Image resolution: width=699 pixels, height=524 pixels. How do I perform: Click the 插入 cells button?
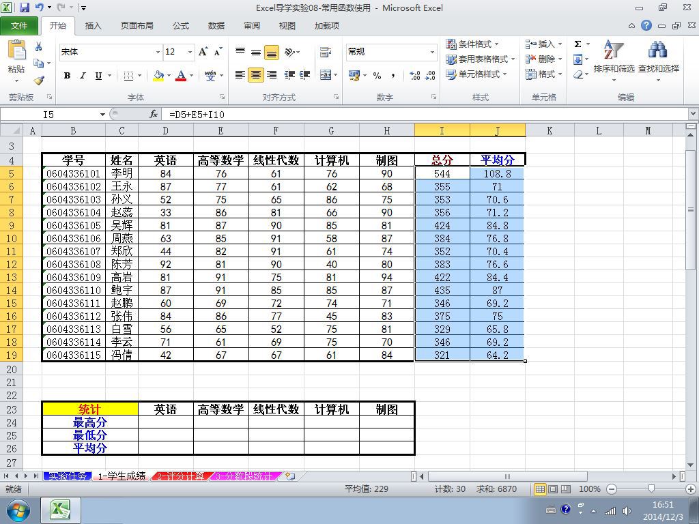click(x=543, y=44)
